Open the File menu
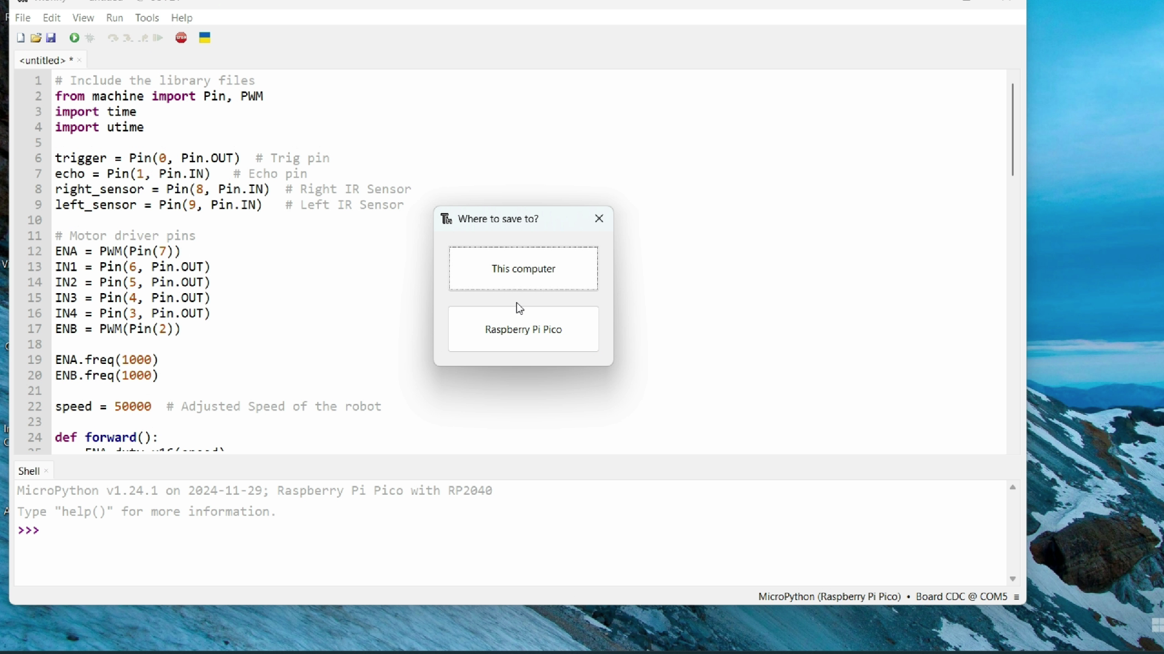 click(22, 18)
